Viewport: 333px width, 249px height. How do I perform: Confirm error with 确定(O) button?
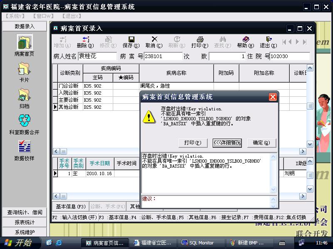[261, 143]
